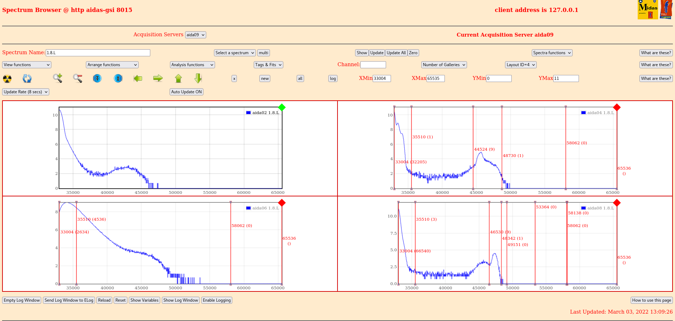
Task: Click the Tcl powered logo icon
Action: pyautogui.click(x=666, y=10)
